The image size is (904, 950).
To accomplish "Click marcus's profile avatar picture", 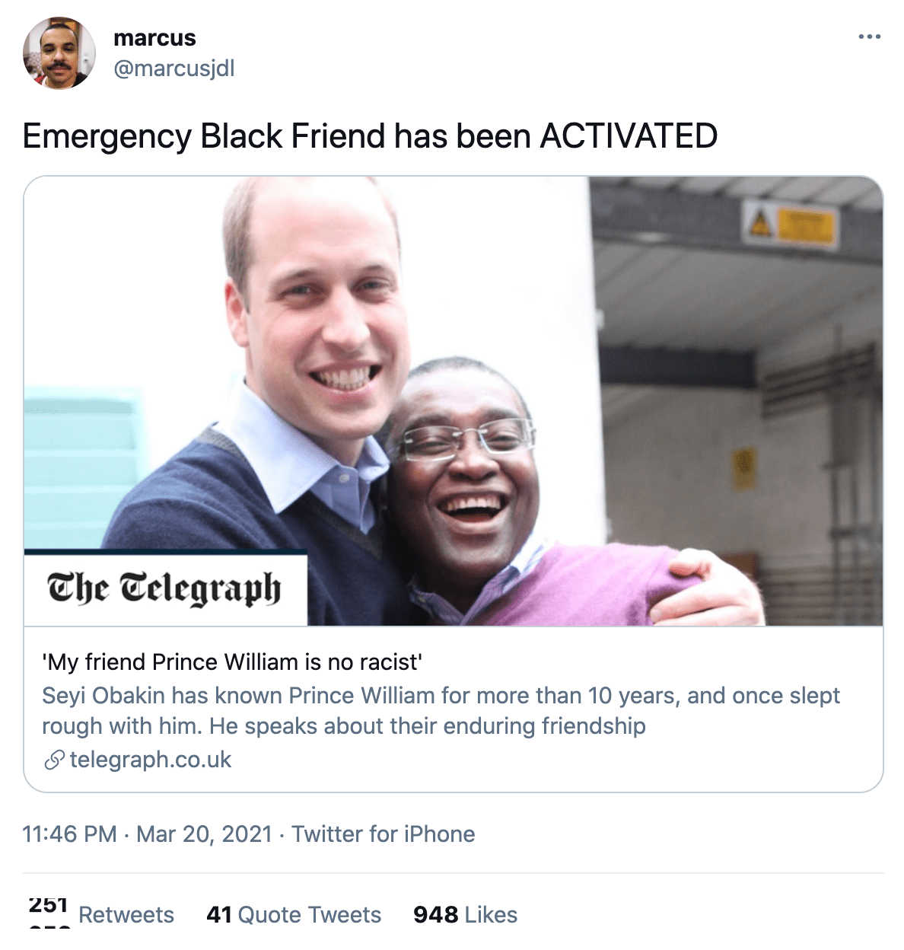I will pyautogui.click(x=59, y=53).
